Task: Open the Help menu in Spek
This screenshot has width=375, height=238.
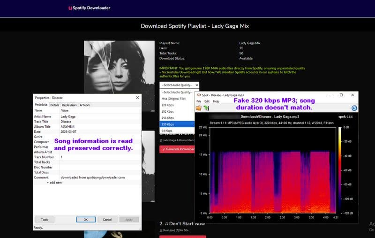Action: [x=216, y=101]
